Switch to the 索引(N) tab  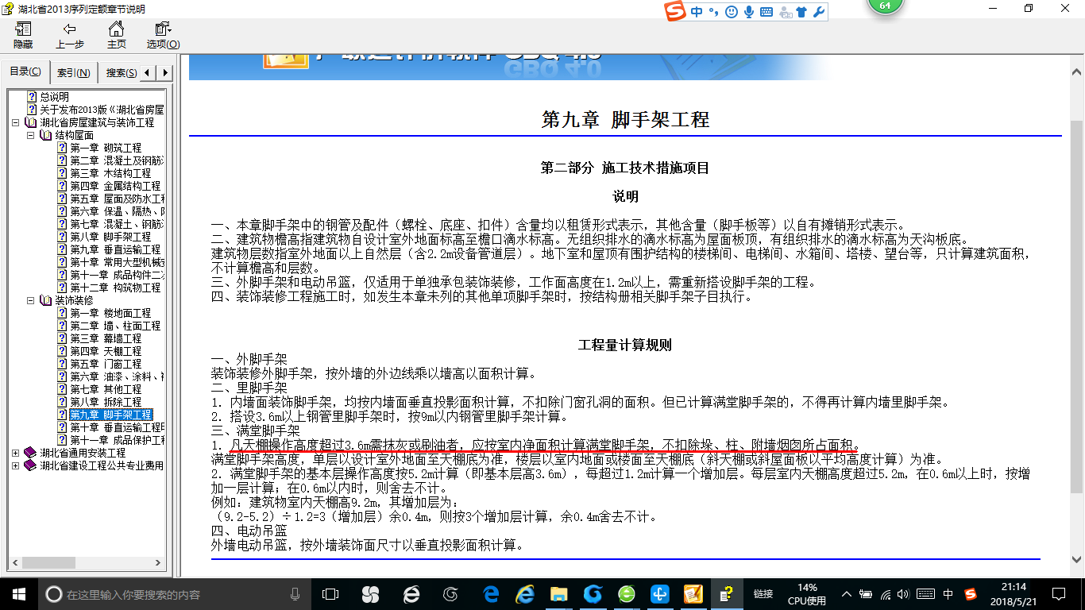(x=74, y=73)
